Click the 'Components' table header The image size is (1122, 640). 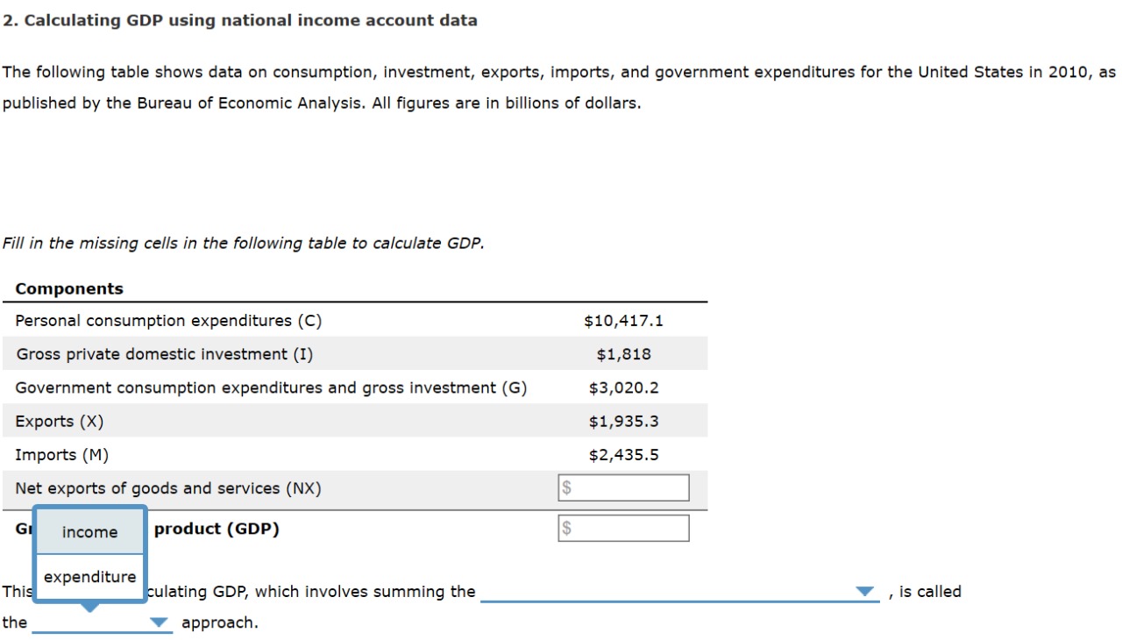click(x=69, y=288)
